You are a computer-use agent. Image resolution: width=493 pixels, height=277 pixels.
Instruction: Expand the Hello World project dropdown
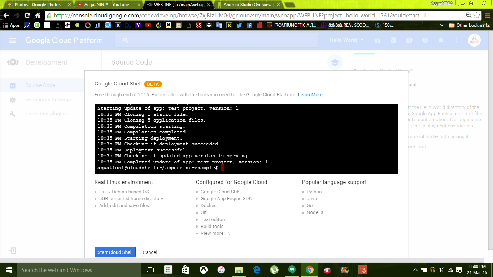tap(346, 40)
